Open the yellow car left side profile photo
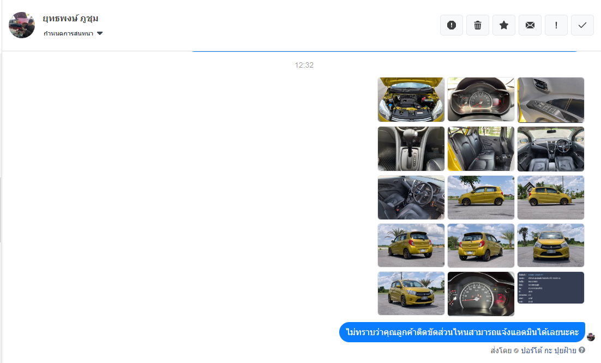This screenshot has height=363, width=601. (x=481, y=198)
